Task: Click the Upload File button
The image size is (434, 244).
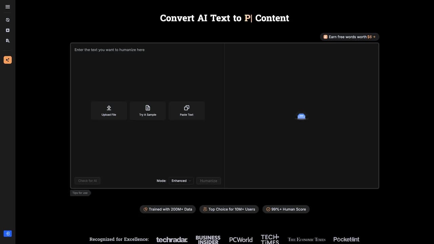Action: point(109,110)
